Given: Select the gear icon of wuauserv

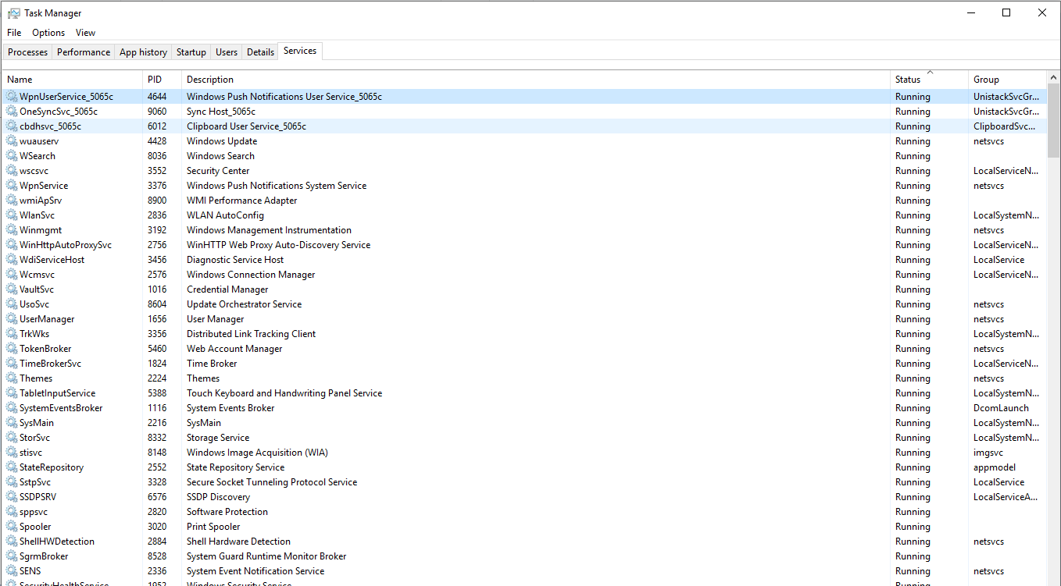Looking at the screenshot, I should coord(12,141).
